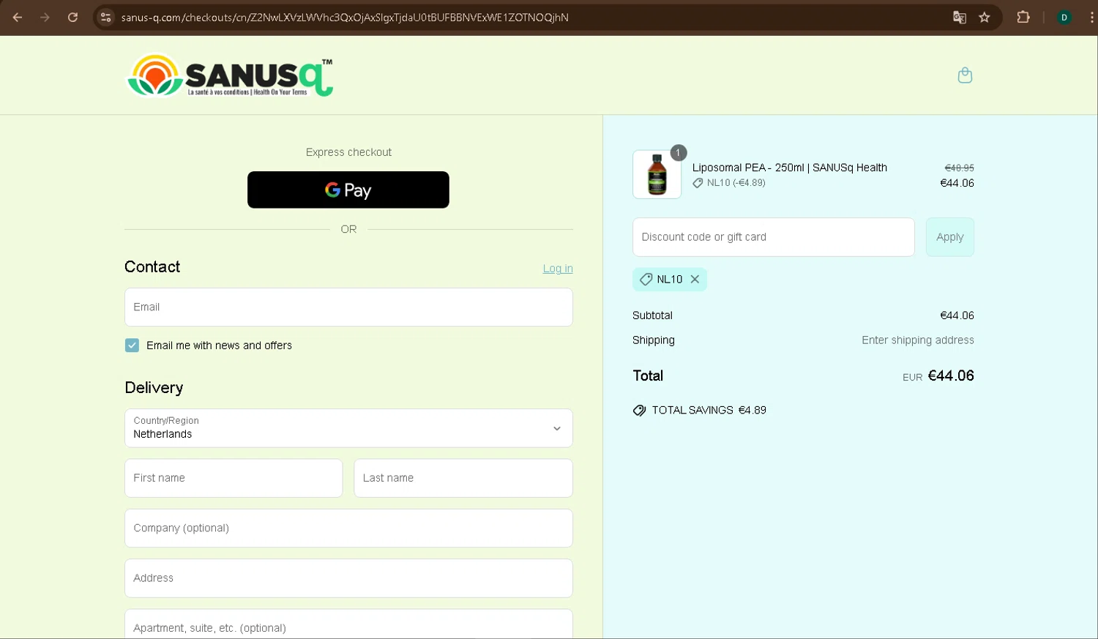
Task: Click the Liposomal PEA - 250ml product title
Action: click(790, 168)
